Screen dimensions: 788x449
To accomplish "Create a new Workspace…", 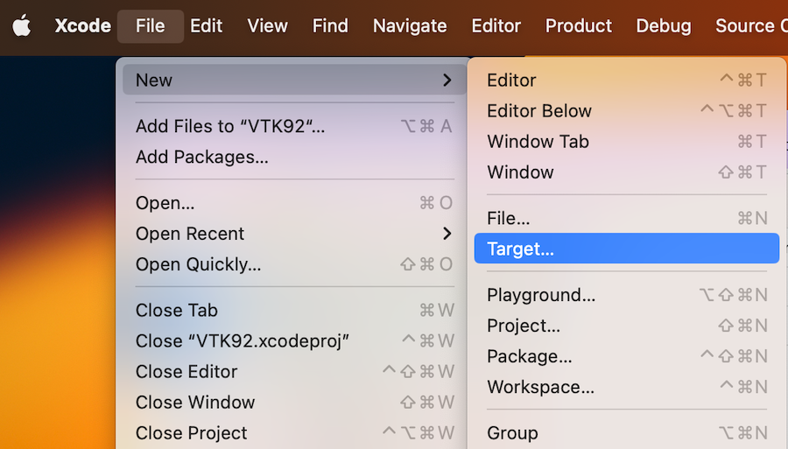I will pyautogui.click(x=539, y=387).
